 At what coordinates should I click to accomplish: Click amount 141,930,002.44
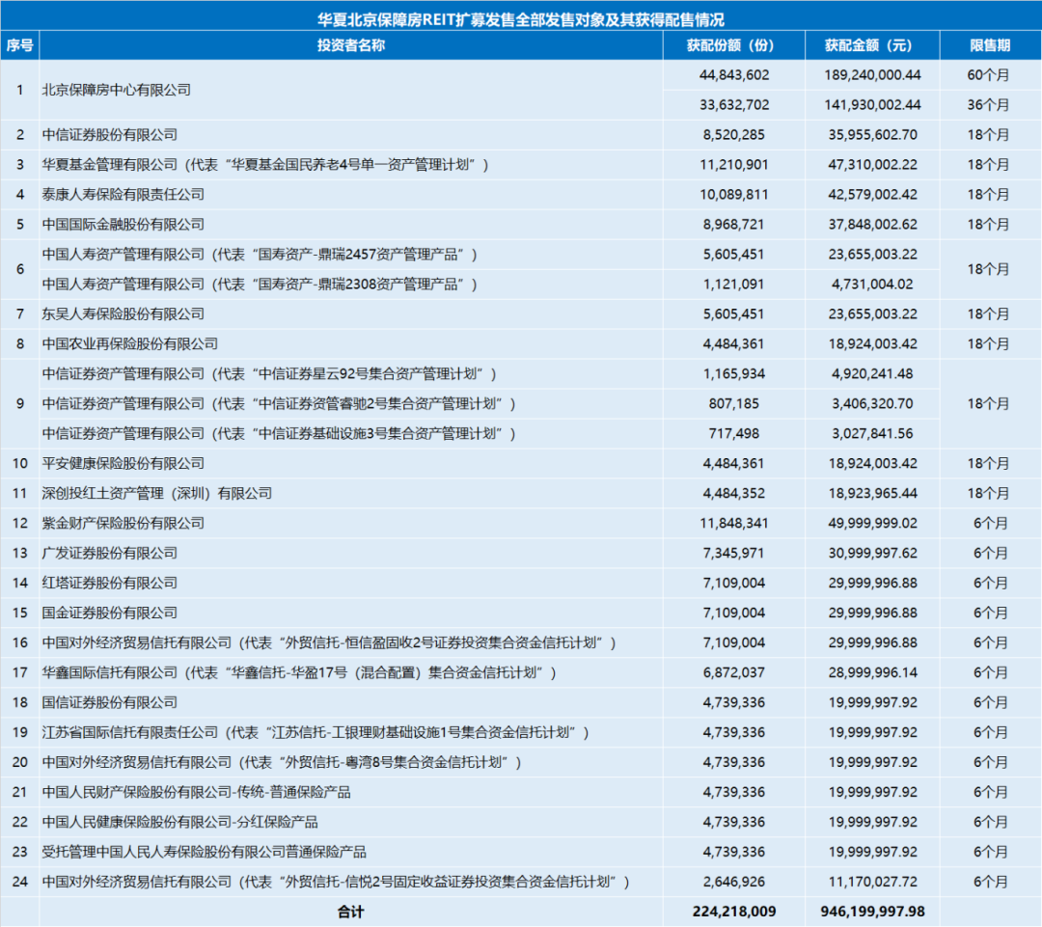point(872,105)
